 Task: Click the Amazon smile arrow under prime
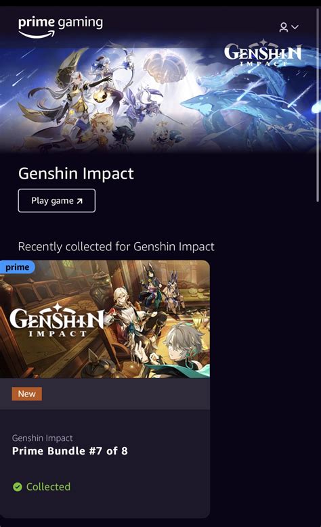37,35
